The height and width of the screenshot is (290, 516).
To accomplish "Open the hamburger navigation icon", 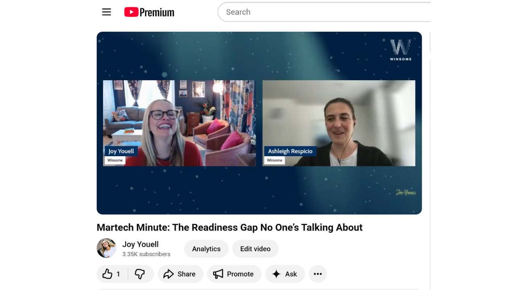I will [106, 12].
